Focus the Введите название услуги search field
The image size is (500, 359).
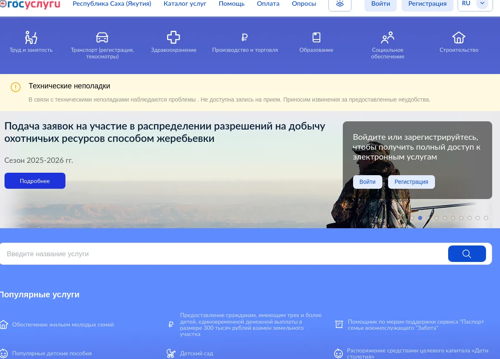pyautogui.click(x=222, y=254)
